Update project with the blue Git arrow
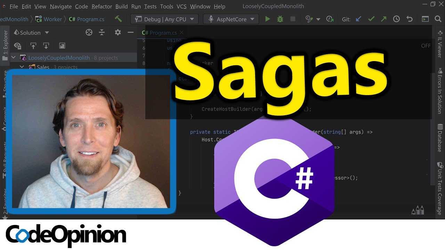This screenshot has height=250, width=445. [358, 19]
